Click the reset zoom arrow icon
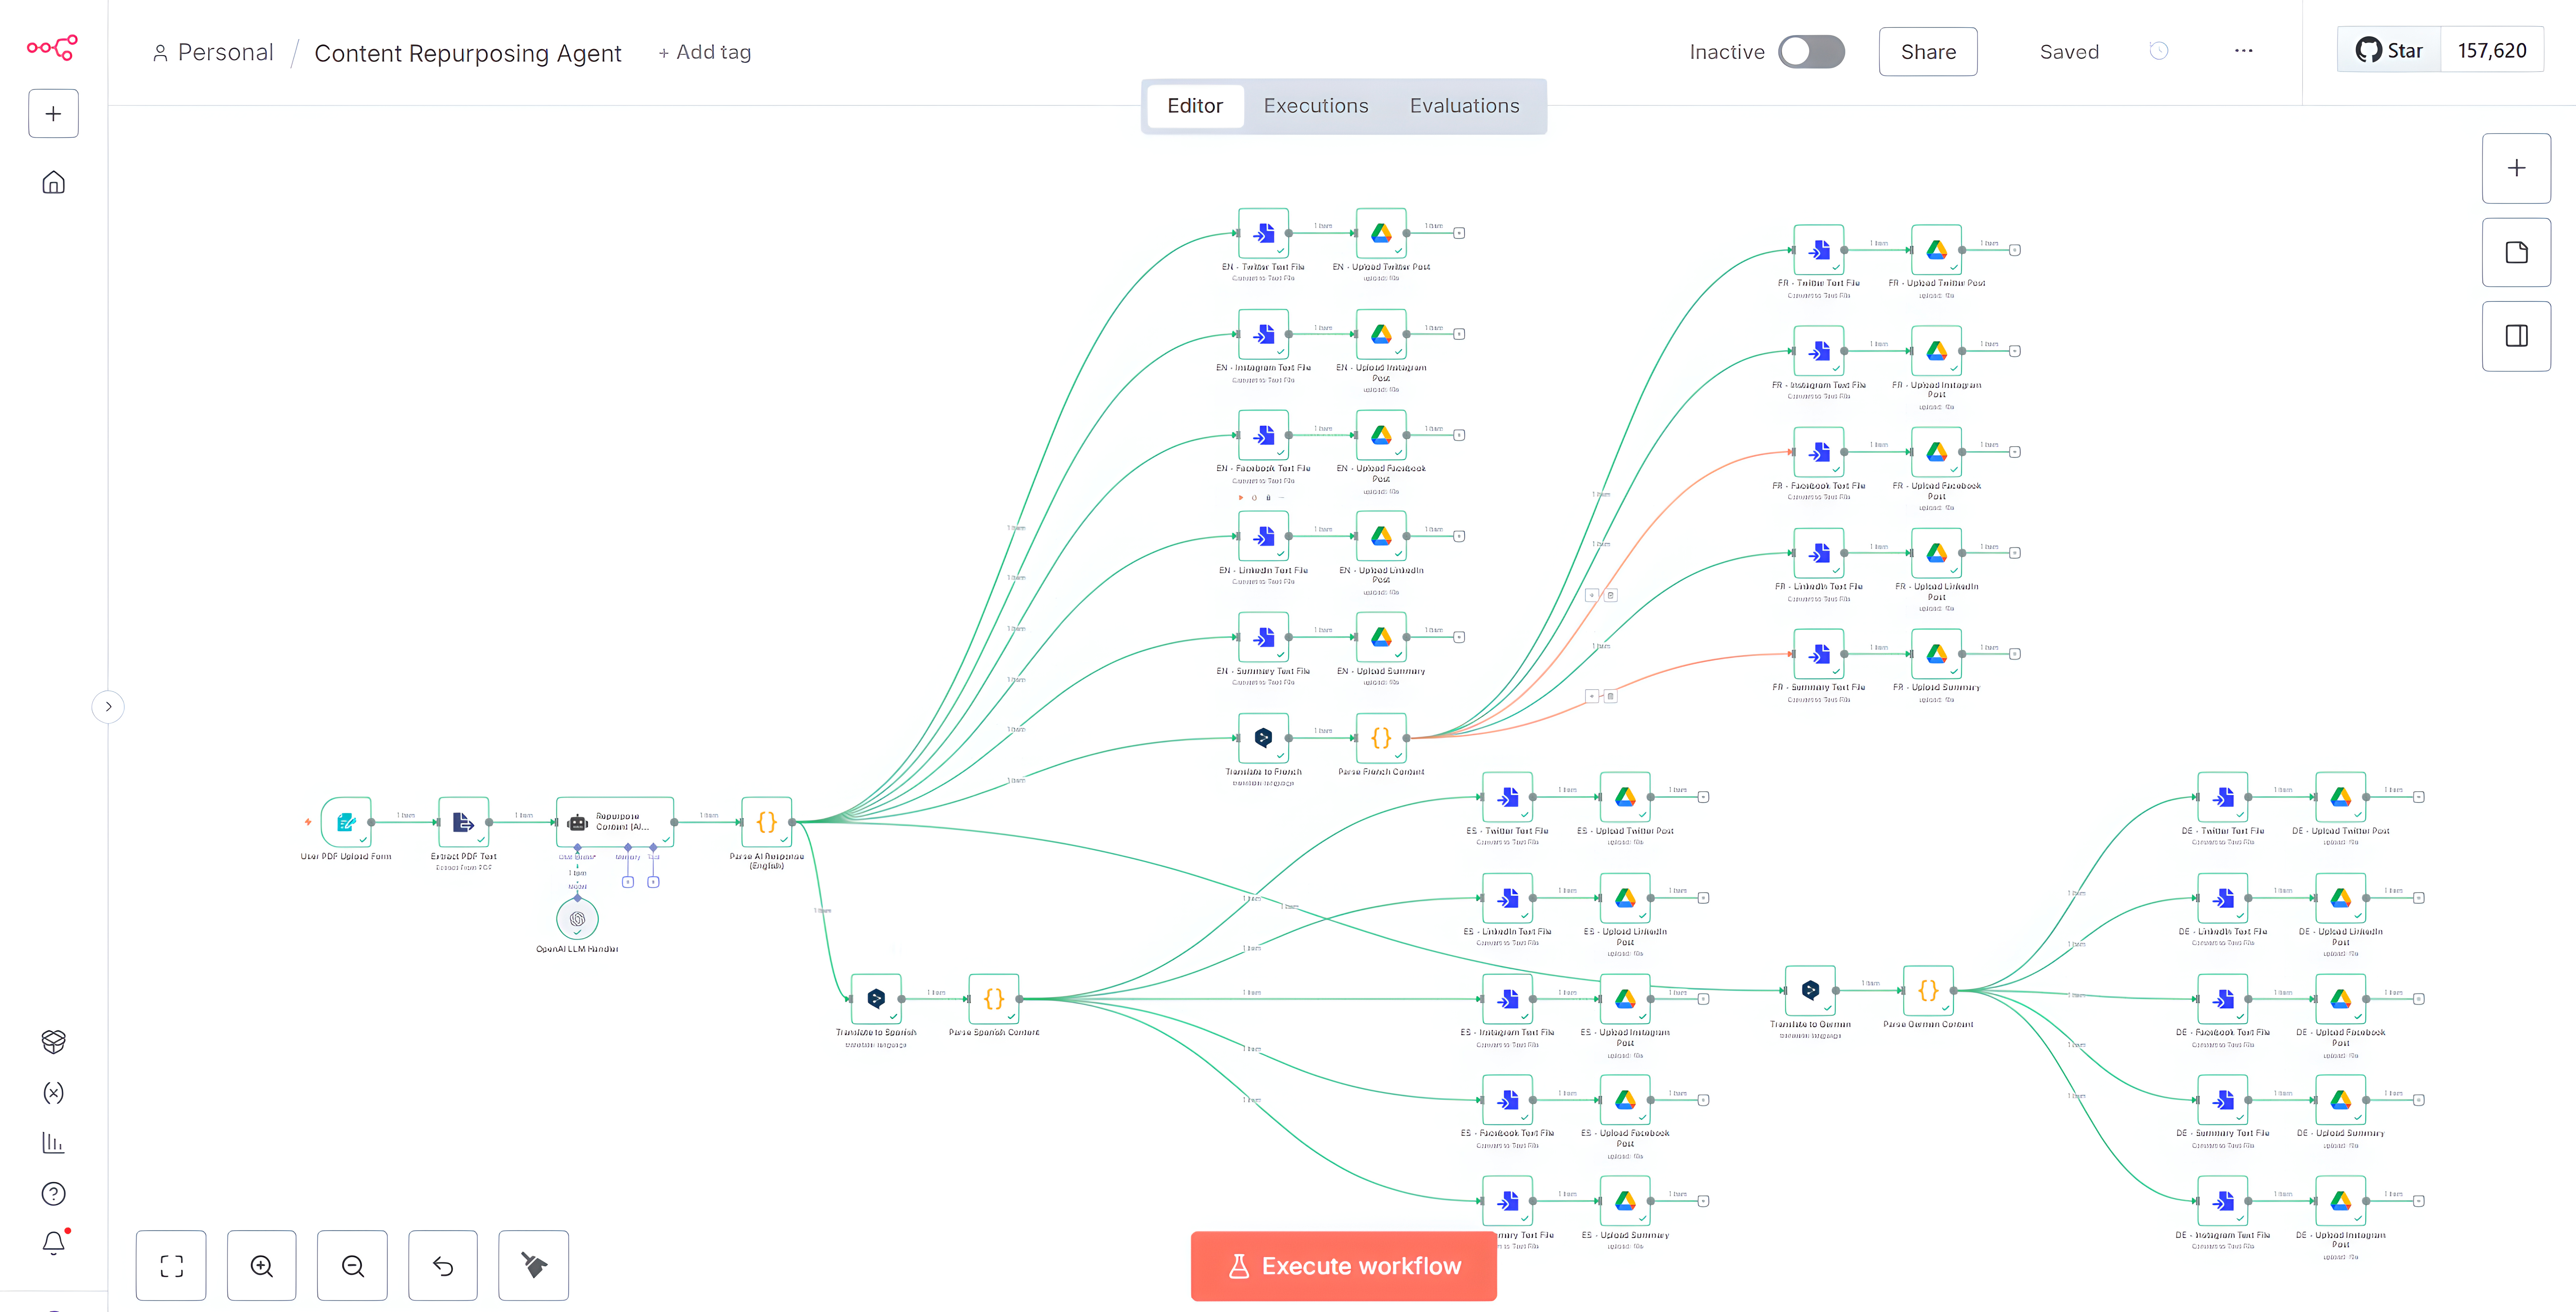 (x=443, y=1266)
